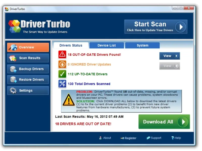
Task: Maximize the DriverTurbo window
Action: coord(181,8)
